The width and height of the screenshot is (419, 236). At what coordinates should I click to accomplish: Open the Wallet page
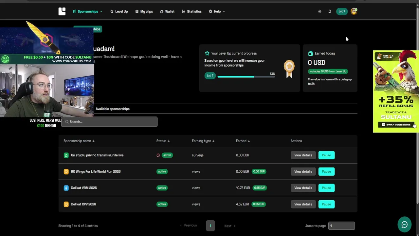[167, 11]
